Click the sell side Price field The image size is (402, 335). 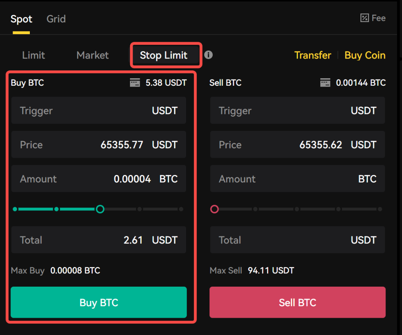(x=297, y=144)
